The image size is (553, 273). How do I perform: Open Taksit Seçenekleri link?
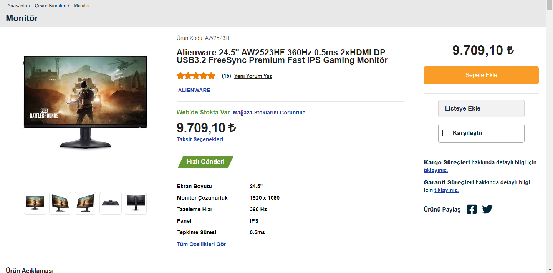coord(200,139)
